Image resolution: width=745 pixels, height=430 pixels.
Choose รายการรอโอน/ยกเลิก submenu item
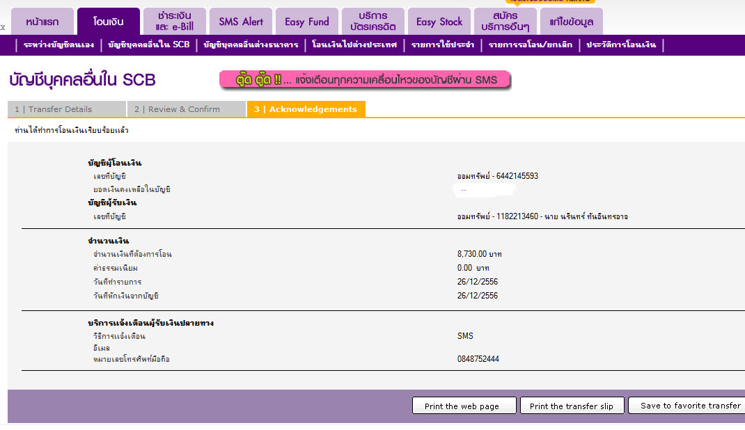(531, 45)
